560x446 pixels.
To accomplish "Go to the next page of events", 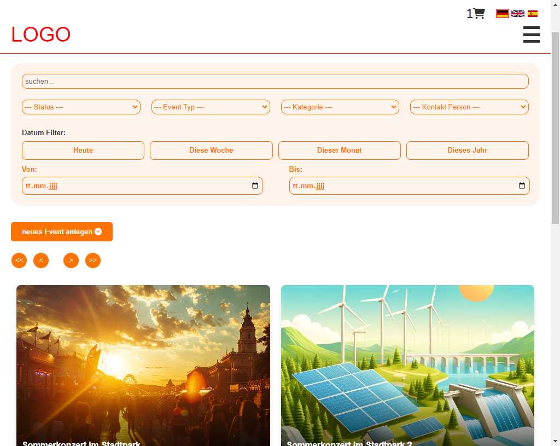I will [x=71, y=260].
